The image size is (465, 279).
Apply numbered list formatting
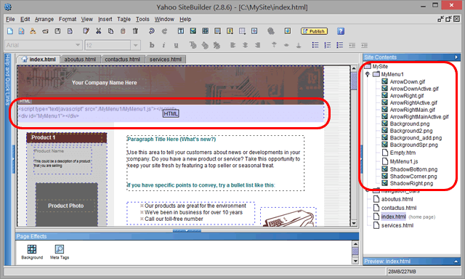(x=328, y=45)
